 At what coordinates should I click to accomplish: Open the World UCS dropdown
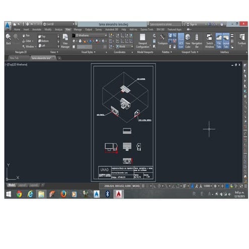coord(124,46)
